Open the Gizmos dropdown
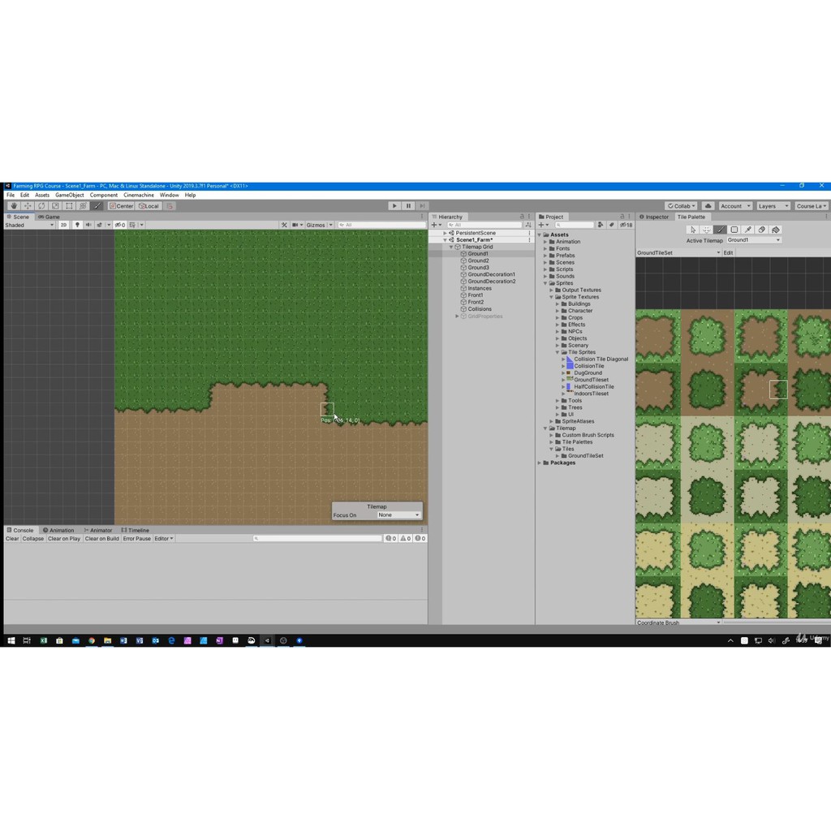831x831 pixels. (x=319, y=225)
